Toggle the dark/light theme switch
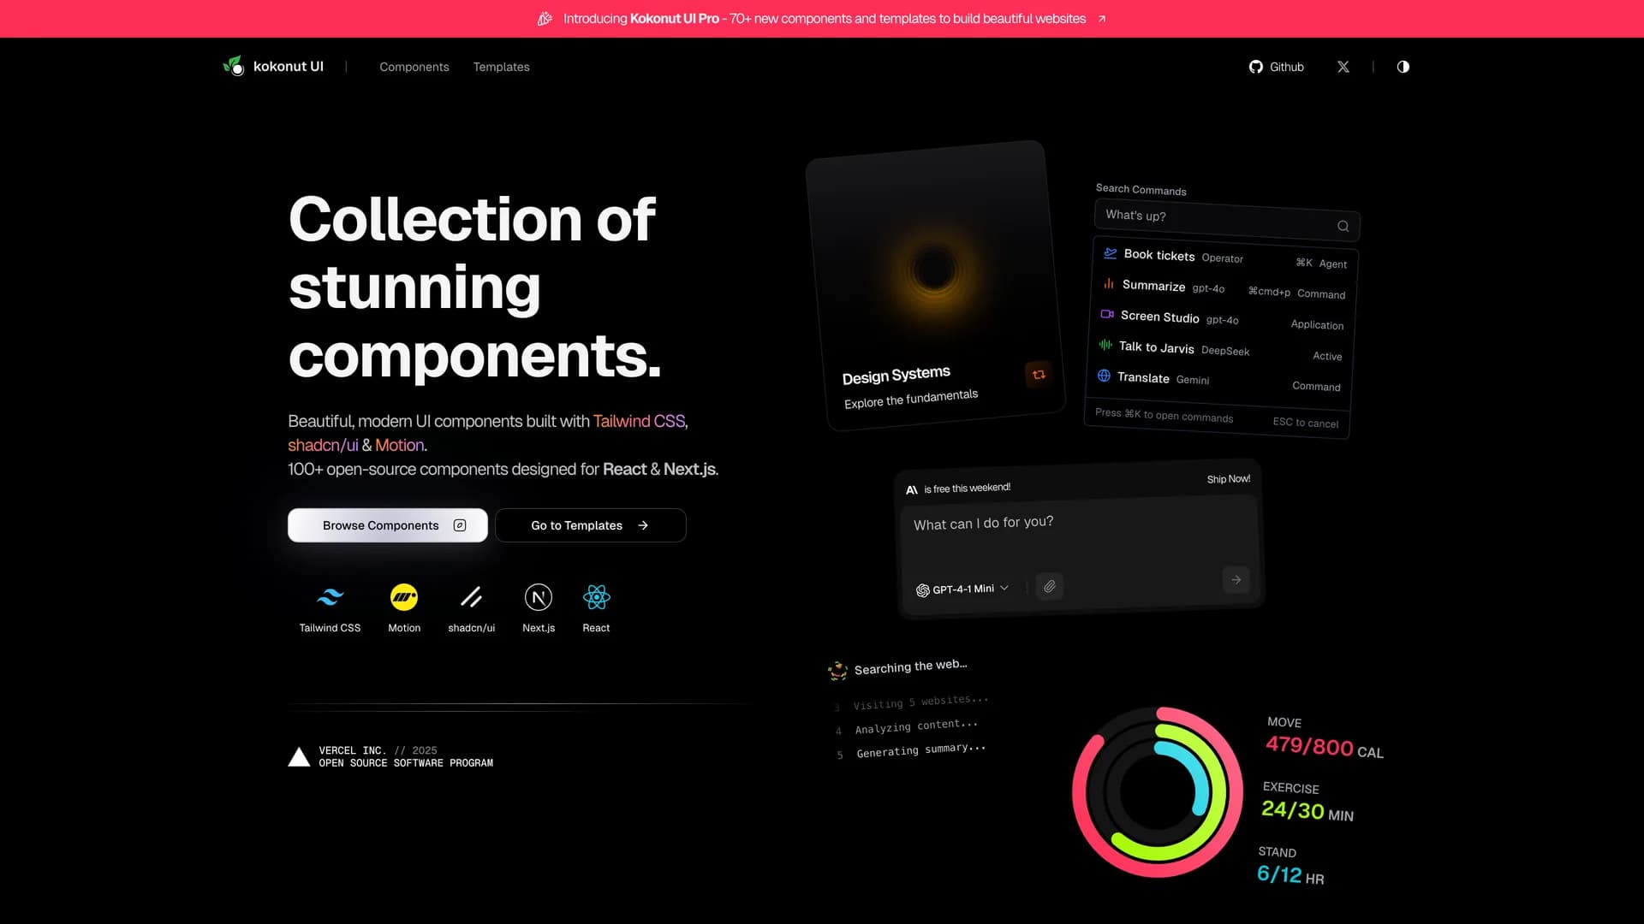 (1403, 67)
